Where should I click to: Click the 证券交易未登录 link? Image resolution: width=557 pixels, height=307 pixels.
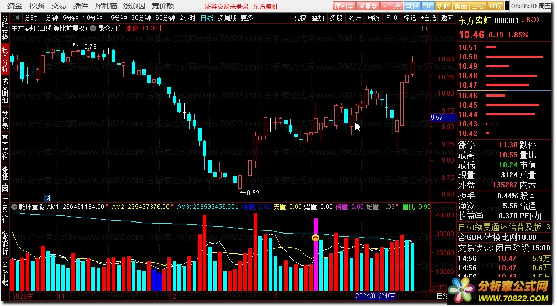227,6
